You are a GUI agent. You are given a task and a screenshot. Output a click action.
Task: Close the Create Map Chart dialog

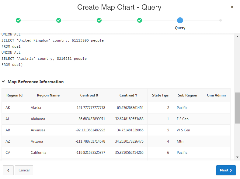tap(232, 7)
